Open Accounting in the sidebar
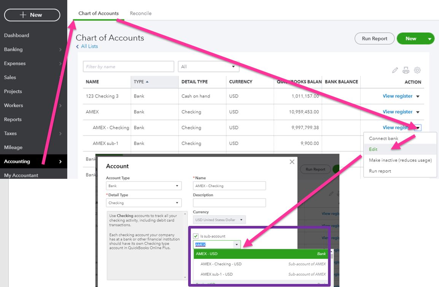 pyautogui.click(x=17, y=161)
